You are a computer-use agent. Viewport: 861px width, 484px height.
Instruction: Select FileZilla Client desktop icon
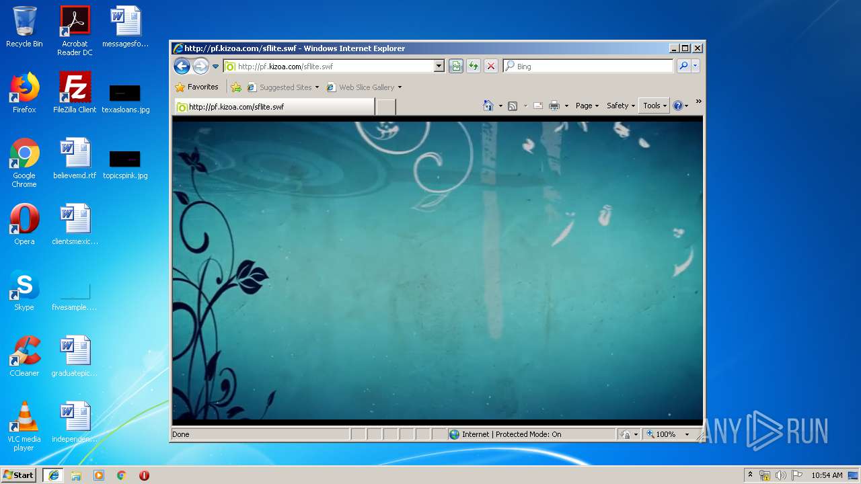point(75,93)
